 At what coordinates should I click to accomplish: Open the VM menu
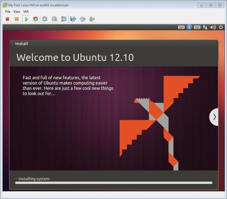point(26,12)
